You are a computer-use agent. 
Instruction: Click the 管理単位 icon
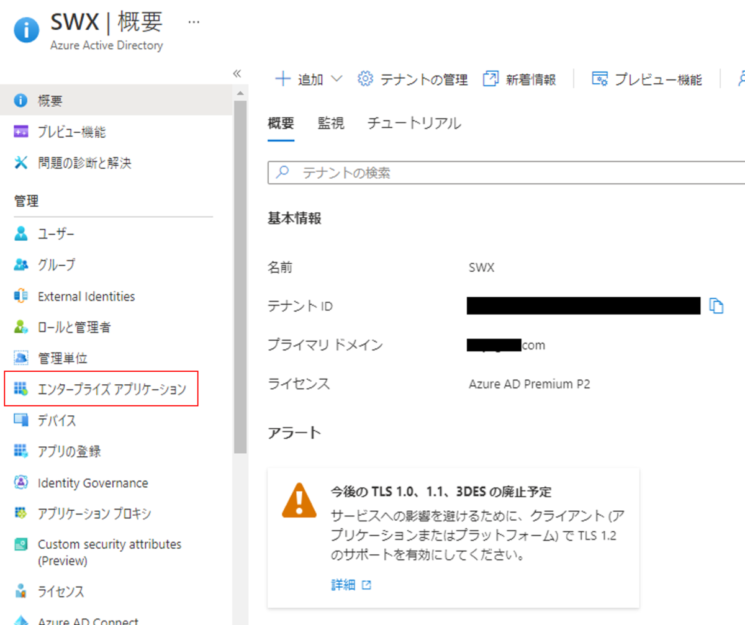pos(21,358)
